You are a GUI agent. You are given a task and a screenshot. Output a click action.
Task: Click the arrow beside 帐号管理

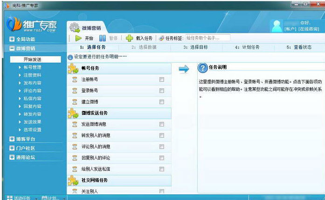point(20,67)
